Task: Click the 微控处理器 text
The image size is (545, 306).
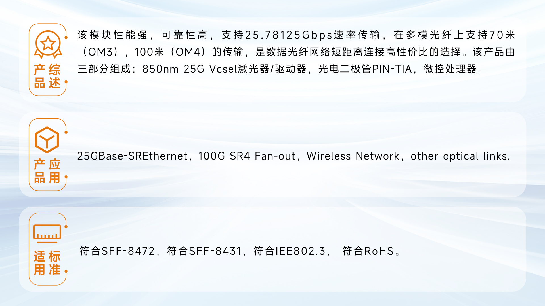Action: tap(450, 69)
